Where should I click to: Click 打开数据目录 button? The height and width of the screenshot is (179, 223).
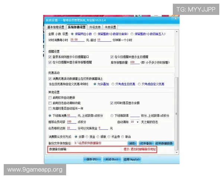tap(164, 144)
